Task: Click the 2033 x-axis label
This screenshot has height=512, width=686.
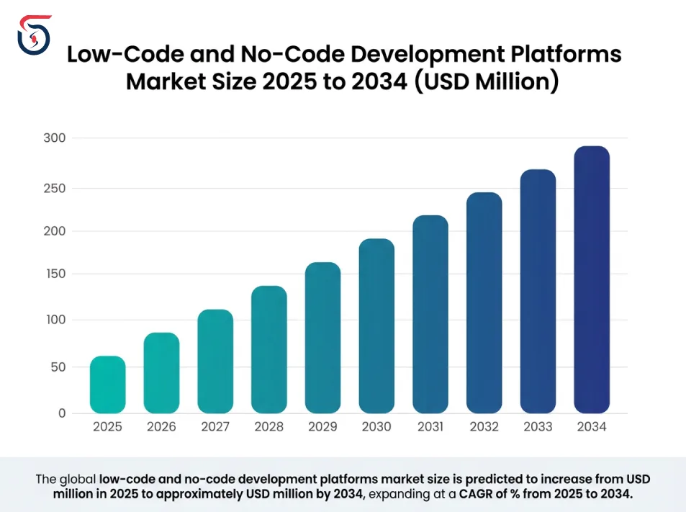Action: click(x=538, y=426)
